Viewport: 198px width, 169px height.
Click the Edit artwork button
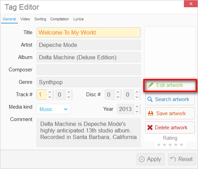click(170, 85)
